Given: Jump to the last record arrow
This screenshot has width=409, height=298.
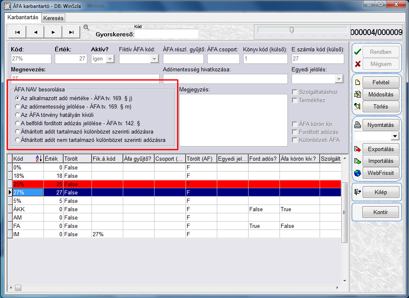Looking at the screenshot, I should 71,32.
